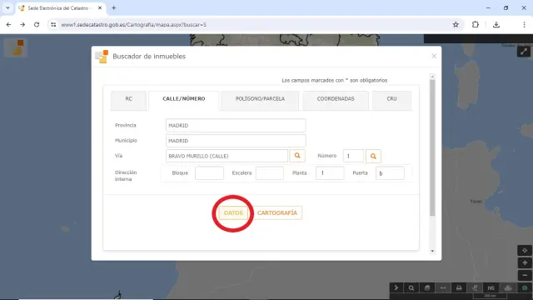Click the DATOS button
The height and width of the screenshot is (300, 533).
click(233, 213)
